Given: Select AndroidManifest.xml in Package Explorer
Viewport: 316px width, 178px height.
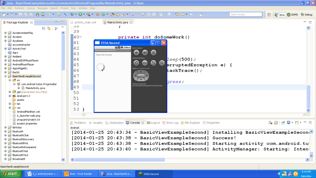Looking at the screenshot, I should coord(28,112).
